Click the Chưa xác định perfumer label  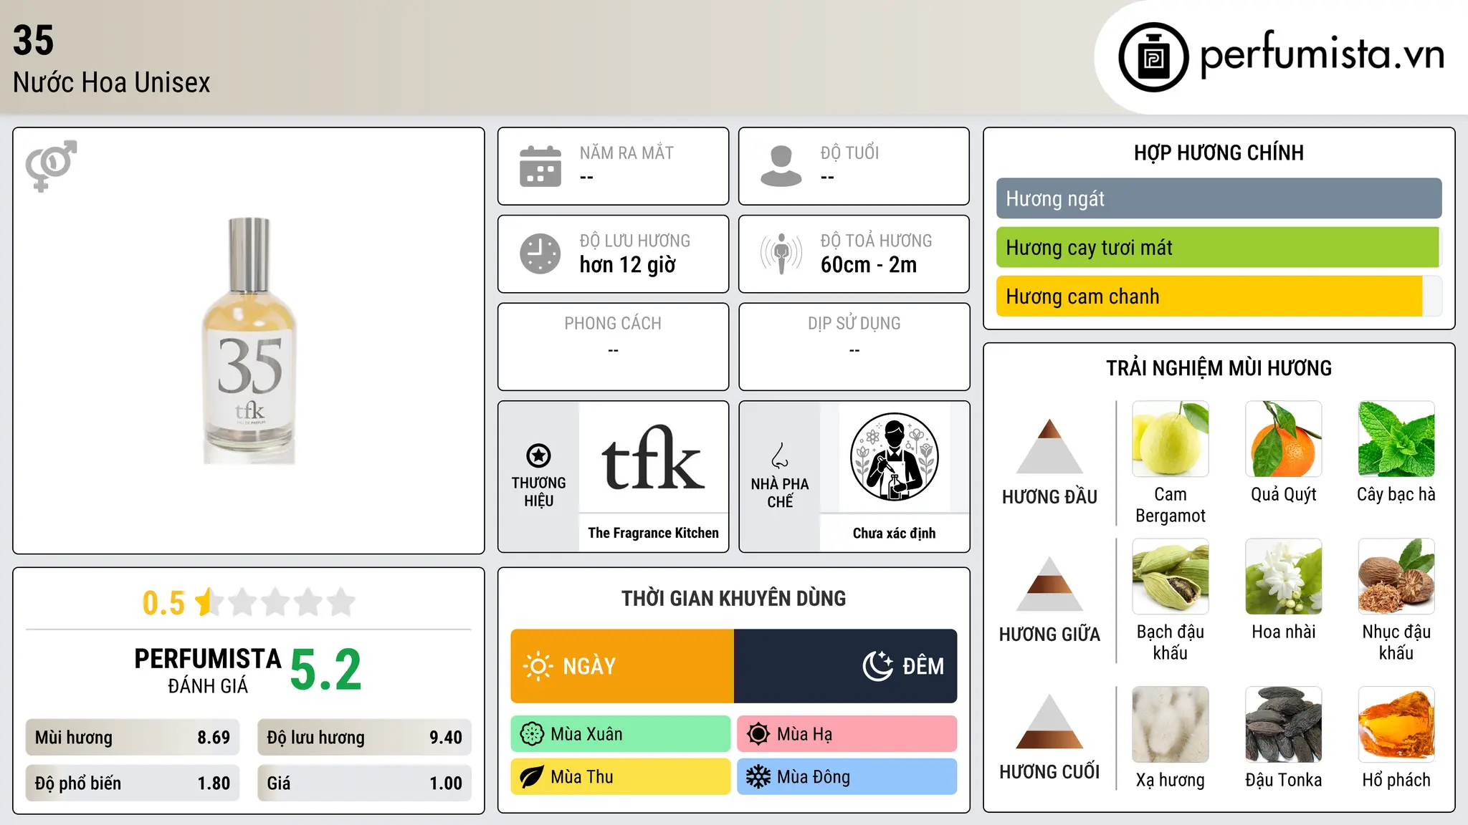[x=894, y=533]
